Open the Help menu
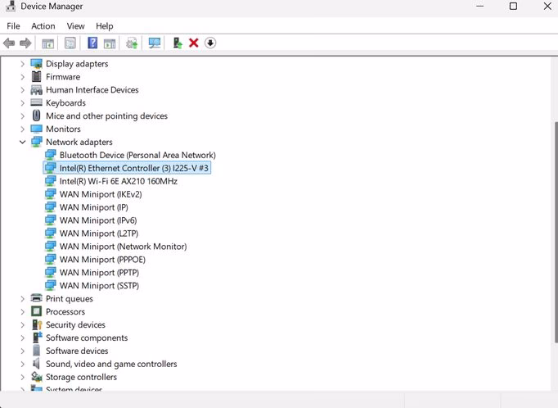 point(104,26)
